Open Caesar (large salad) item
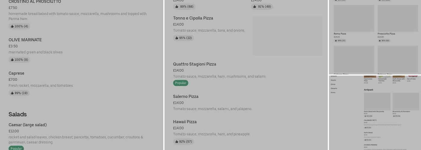 [x=28, y=125]
